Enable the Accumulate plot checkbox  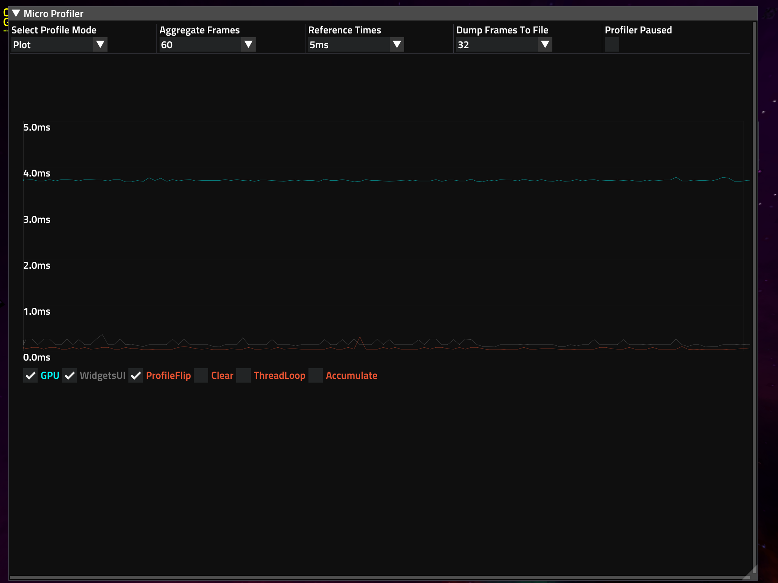pos(316,375)
